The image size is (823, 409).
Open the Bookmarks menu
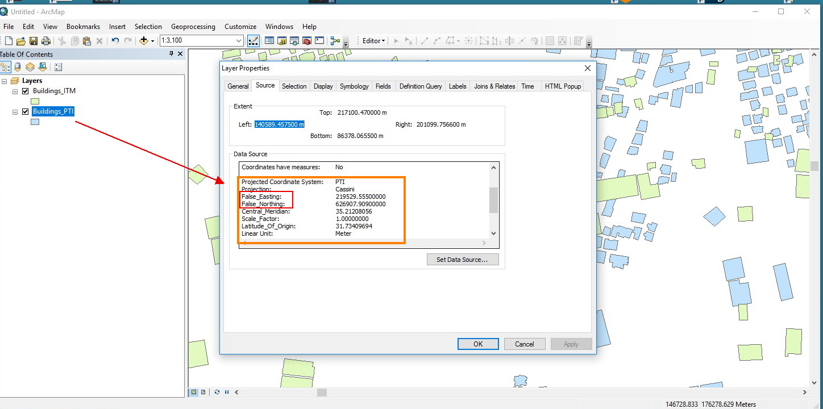point(83,27)
